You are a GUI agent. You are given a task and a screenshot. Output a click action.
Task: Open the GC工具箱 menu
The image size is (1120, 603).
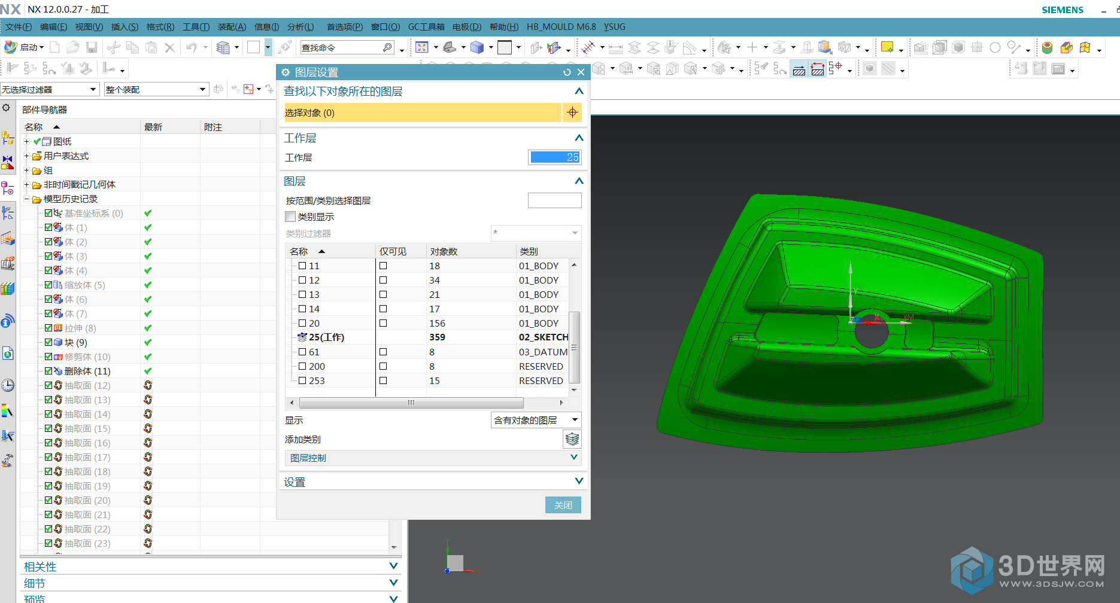coord(426,27)
